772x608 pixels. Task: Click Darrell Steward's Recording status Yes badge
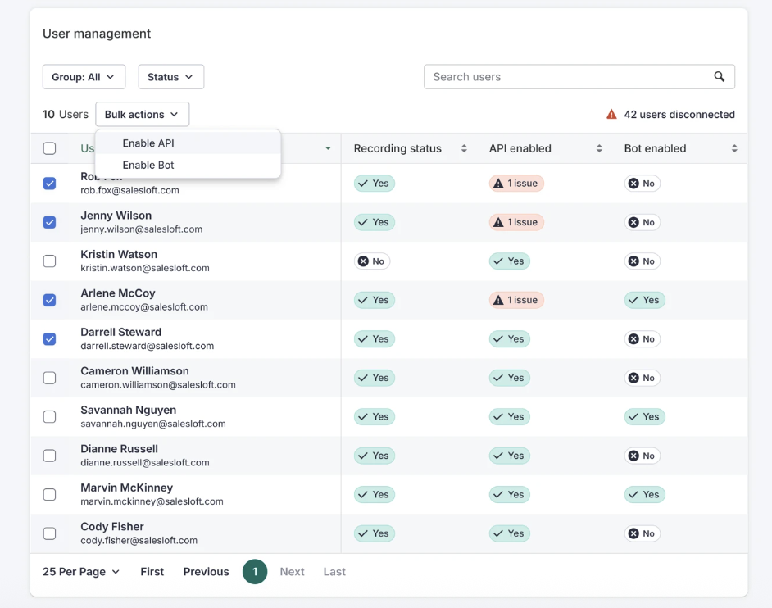tap(375, 338)
